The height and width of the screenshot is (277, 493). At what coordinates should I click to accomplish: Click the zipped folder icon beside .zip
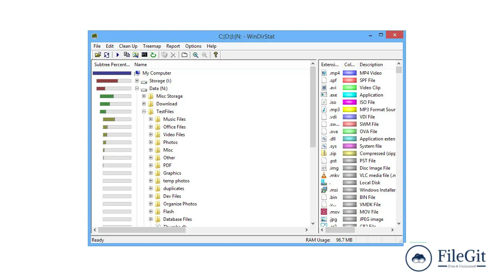[324, 154]
